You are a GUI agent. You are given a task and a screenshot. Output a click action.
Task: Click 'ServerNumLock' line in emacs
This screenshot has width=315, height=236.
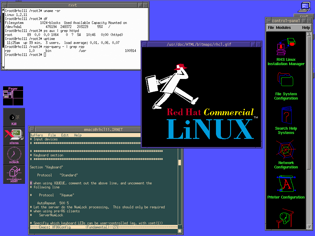pyautogui.click(x=51, y=215)
